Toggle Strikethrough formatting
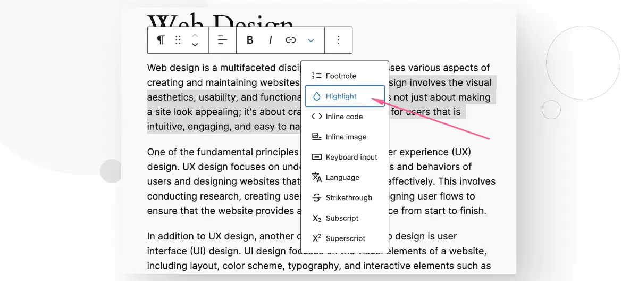Image resolution: width=638 pixels, height=281 pixels. 345,197
